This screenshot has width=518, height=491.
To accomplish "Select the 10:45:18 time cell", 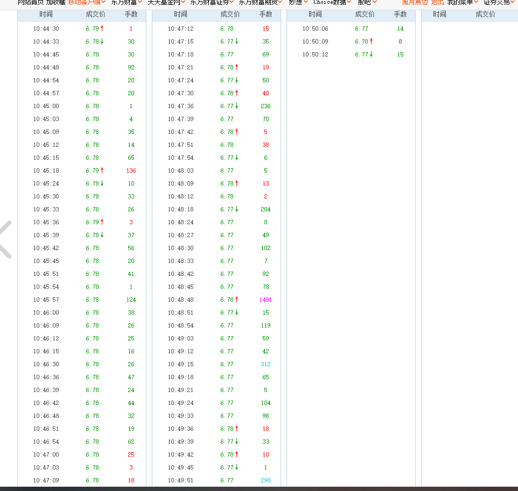I will click(x=46, y=170).
